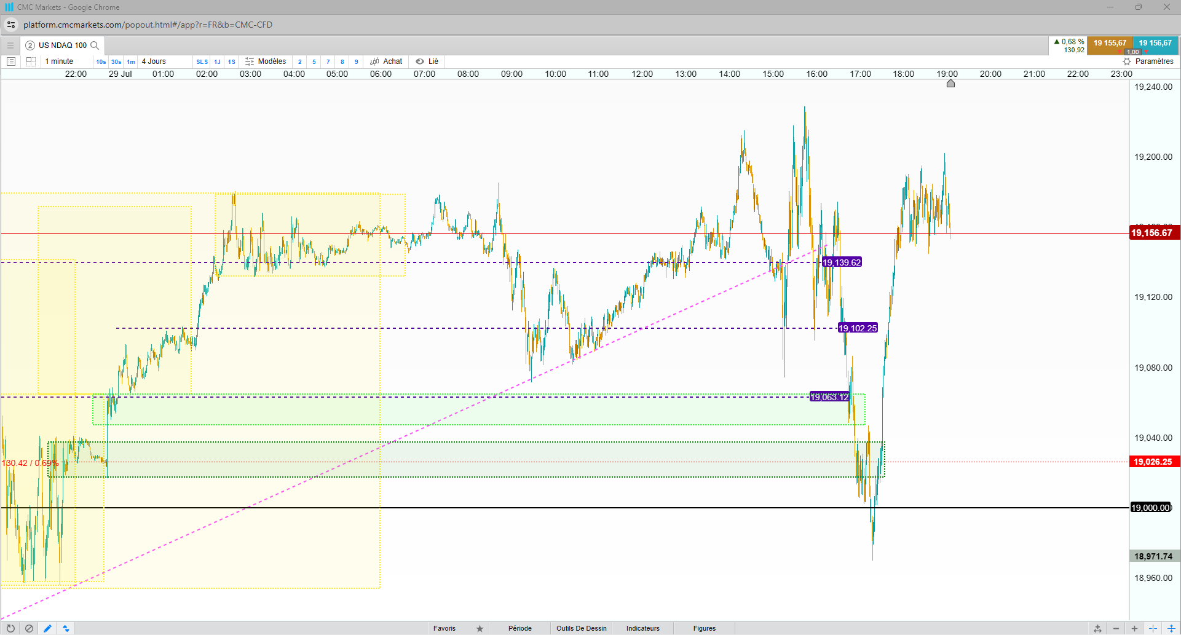Click the clear drawings icon in the bottom bar
The height and width of the screenshot is (635, 1181).
pyautogui.click(x=29, y=628)
